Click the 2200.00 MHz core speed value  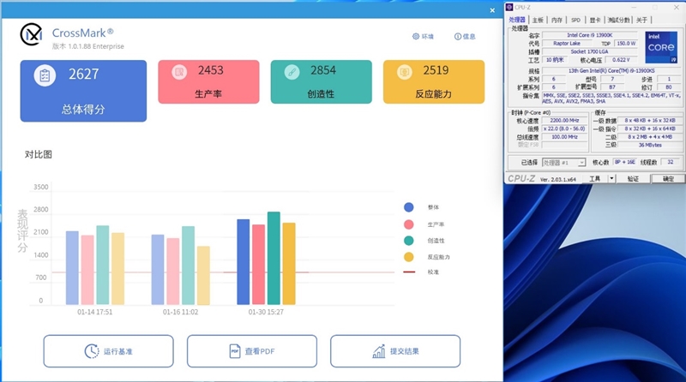(x=564, y=120)
